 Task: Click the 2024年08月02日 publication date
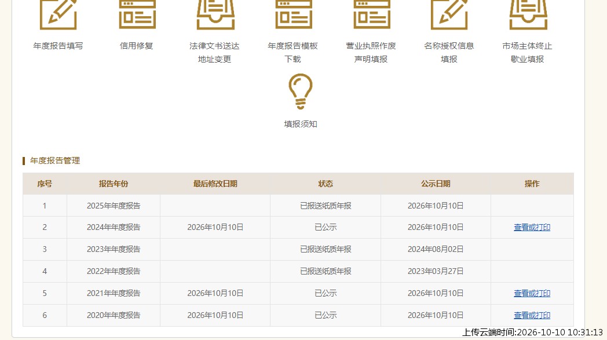point(436,250)
